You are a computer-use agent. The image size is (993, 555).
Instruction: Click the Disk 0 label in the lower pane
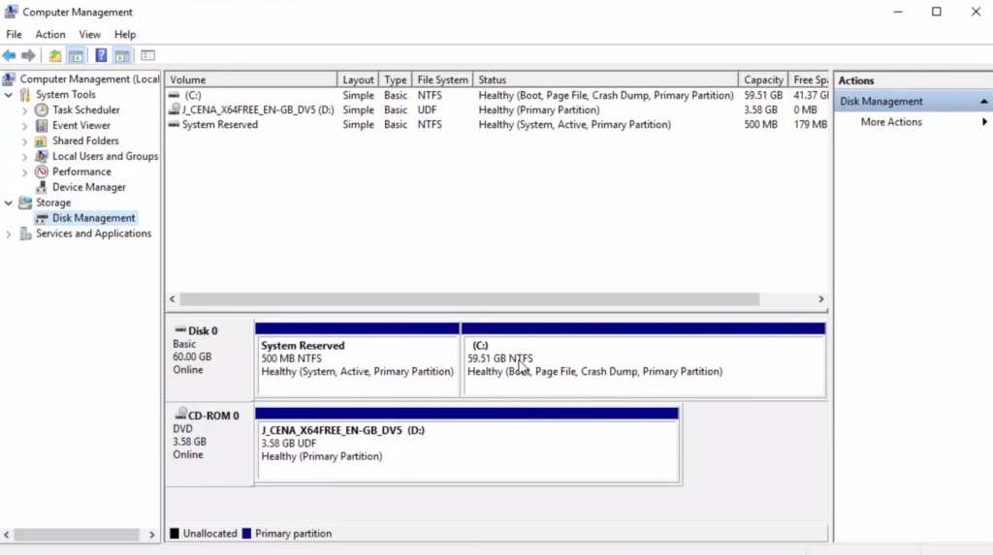click(202, 330)
